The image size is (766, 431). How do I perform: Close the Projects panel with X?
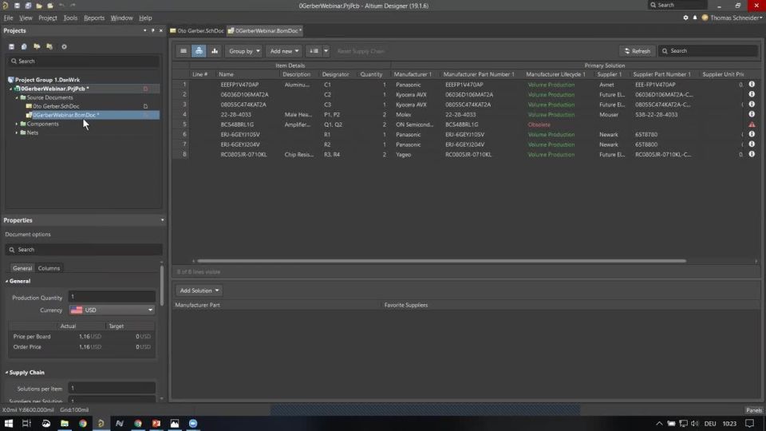point(160,30)
